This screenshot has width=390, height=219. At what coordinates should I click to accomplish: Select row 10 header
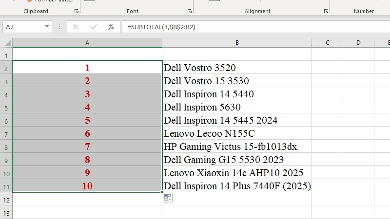6,173
